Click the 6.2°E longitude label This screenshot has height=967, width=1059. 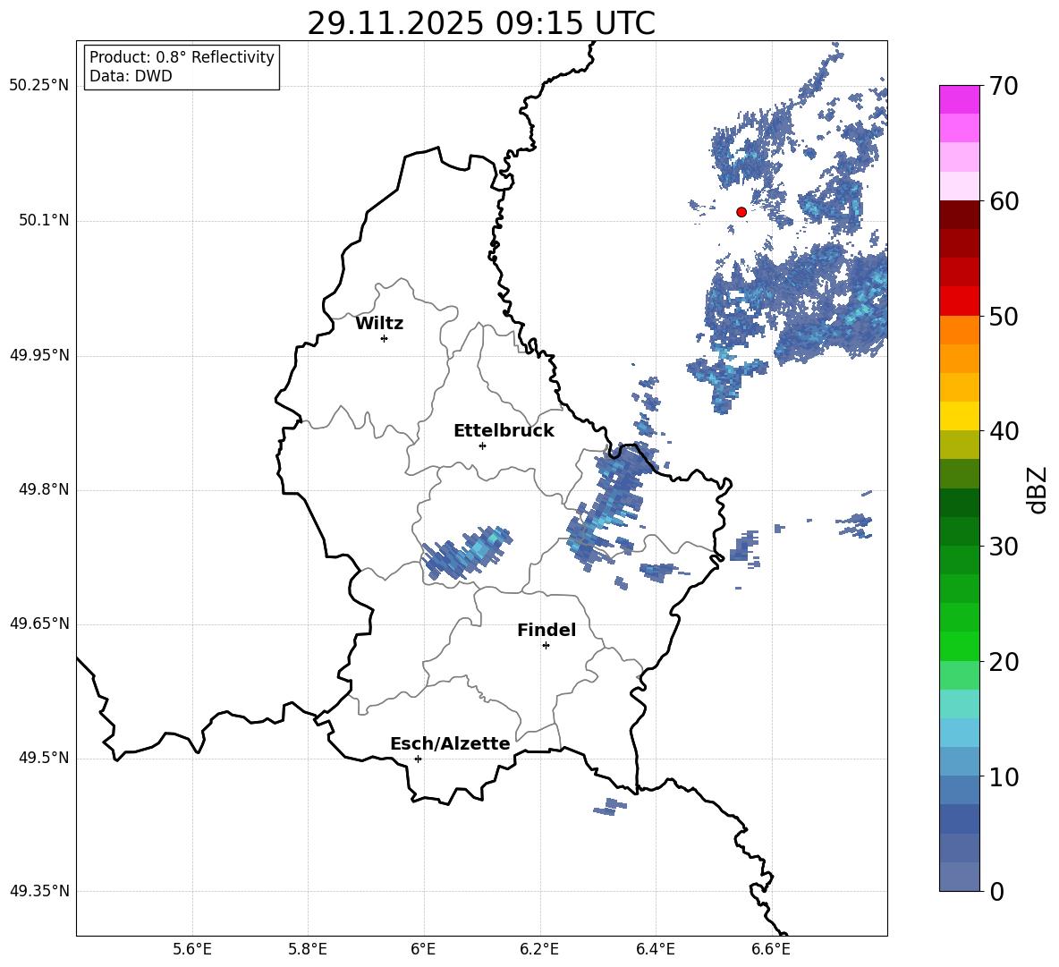tap(539, 949)
